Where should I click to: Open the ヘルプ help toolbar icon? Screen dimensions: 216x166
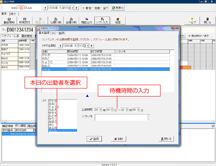tap(192, 21)
